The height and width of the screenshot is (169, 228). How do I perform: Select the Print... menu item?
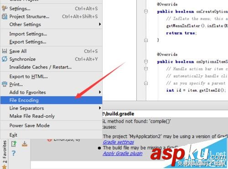click(x=51, y=84)
